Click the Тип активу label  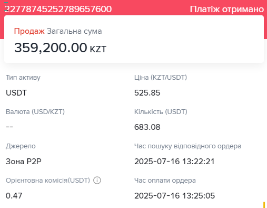pyautogui.click(x=23, y=78)
